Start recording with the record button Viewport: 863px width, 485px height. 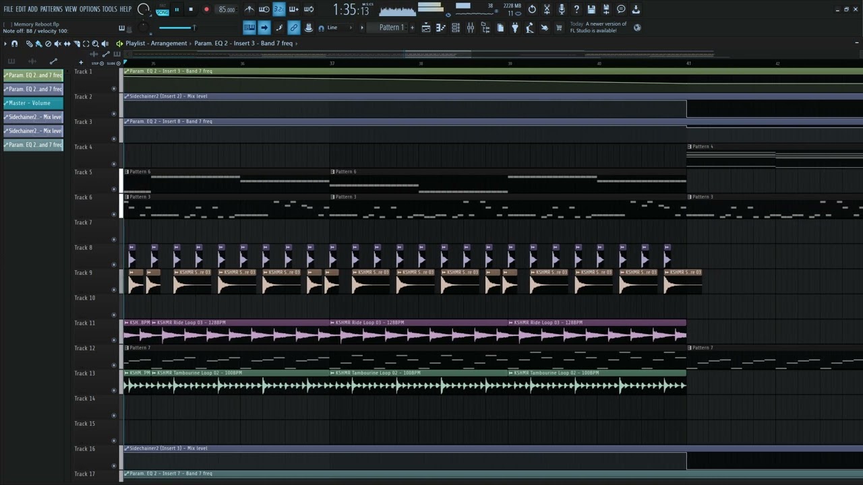206,9
